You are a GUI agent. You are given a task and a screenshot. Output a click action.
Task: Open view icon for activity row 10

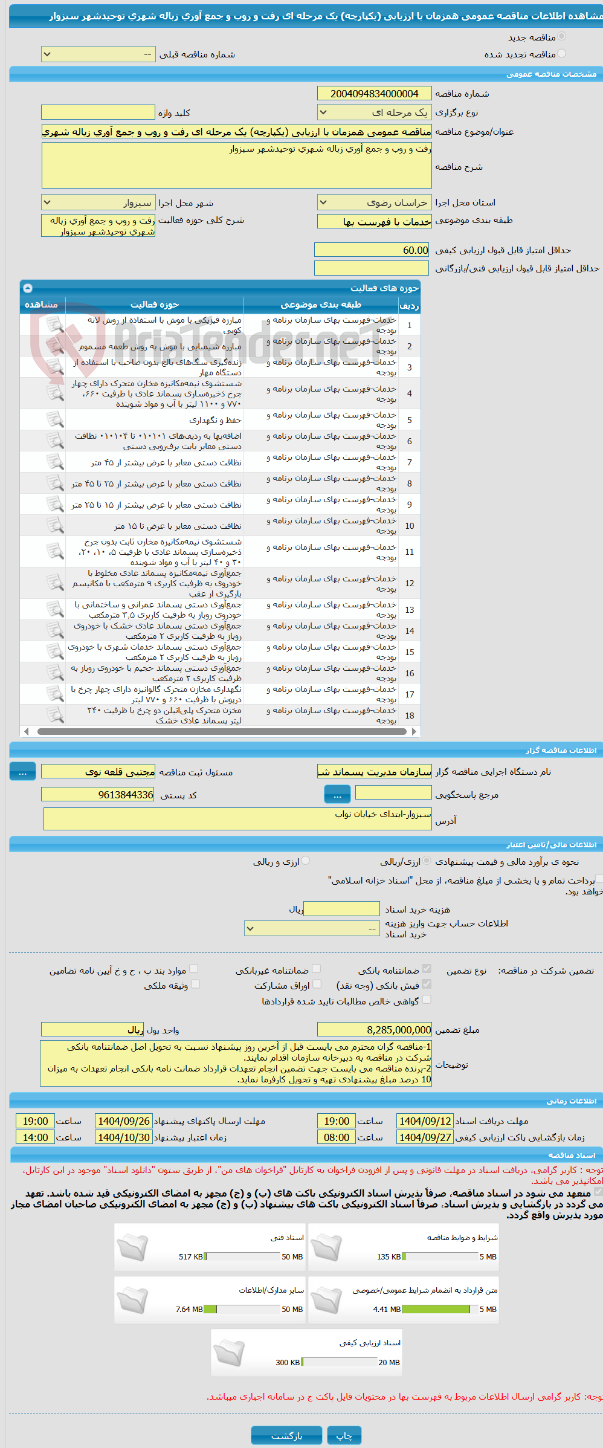pos(55,526)
